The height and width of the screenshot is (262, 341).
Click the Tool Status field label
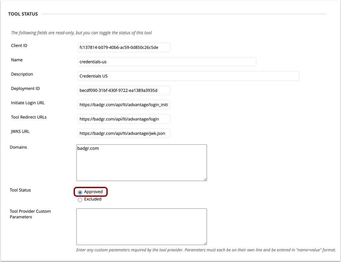(x=20, y=190)
